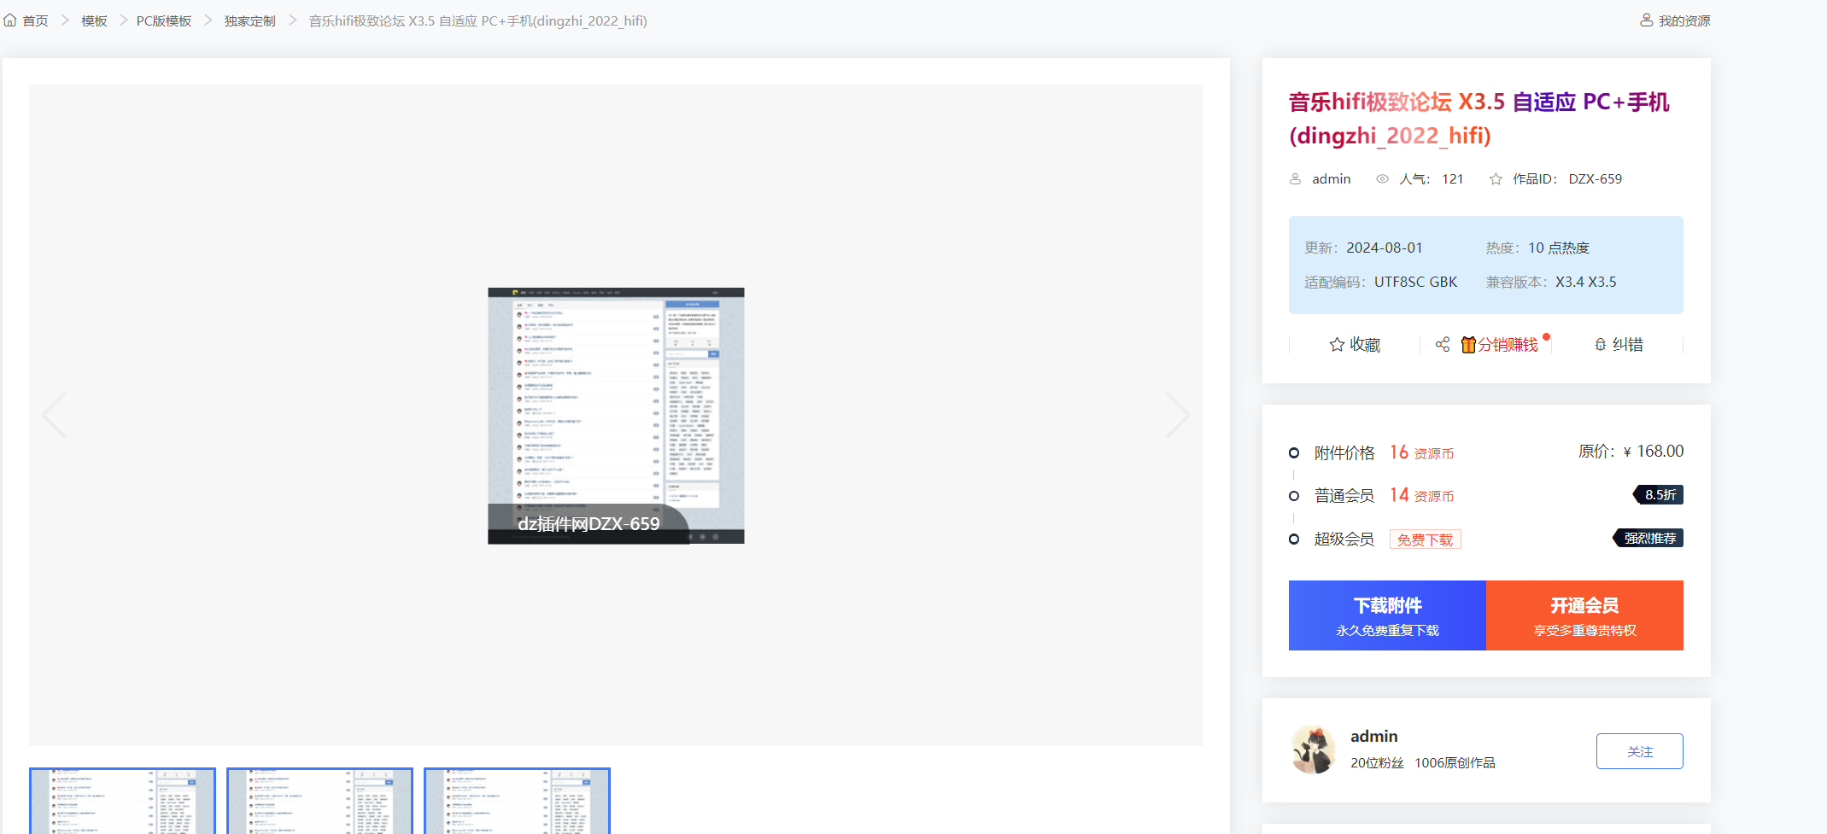
Task: Show next image with right arrow
Action: tap(1178, 415)
